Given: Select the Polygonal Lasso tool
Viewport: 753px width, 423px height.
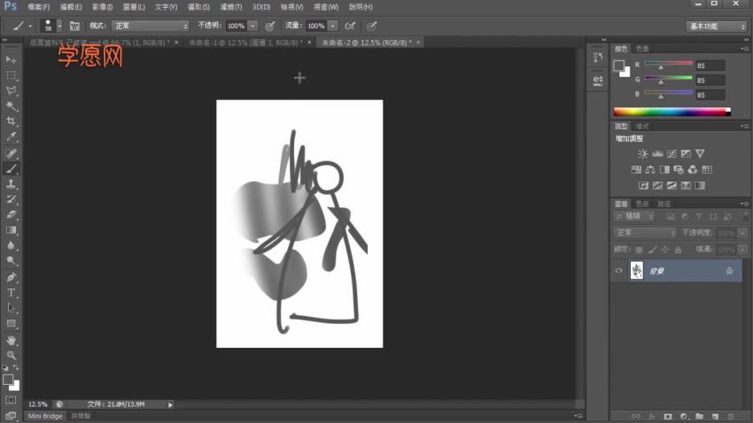Looking at the screenshot, I should pos(11,90).
